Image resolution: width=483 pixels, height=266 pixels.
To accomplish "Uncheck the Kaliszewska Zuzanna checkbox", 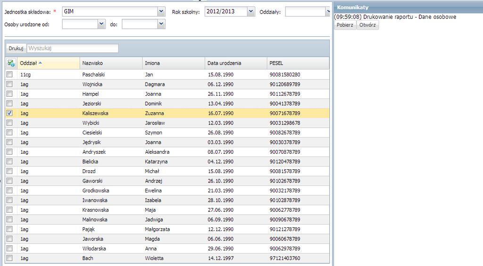I will [x=9, y=113].
